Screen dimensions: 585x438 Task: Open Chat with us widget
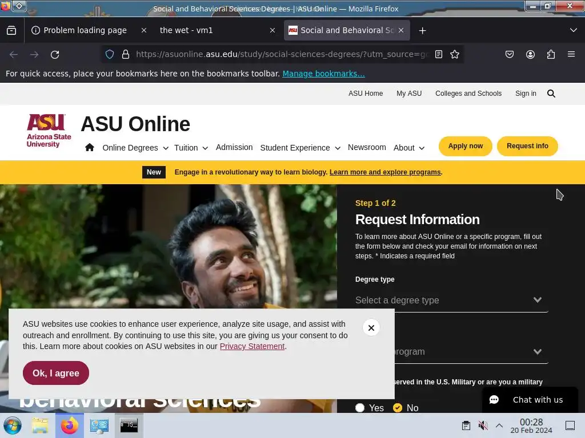(x=530, y=400)
